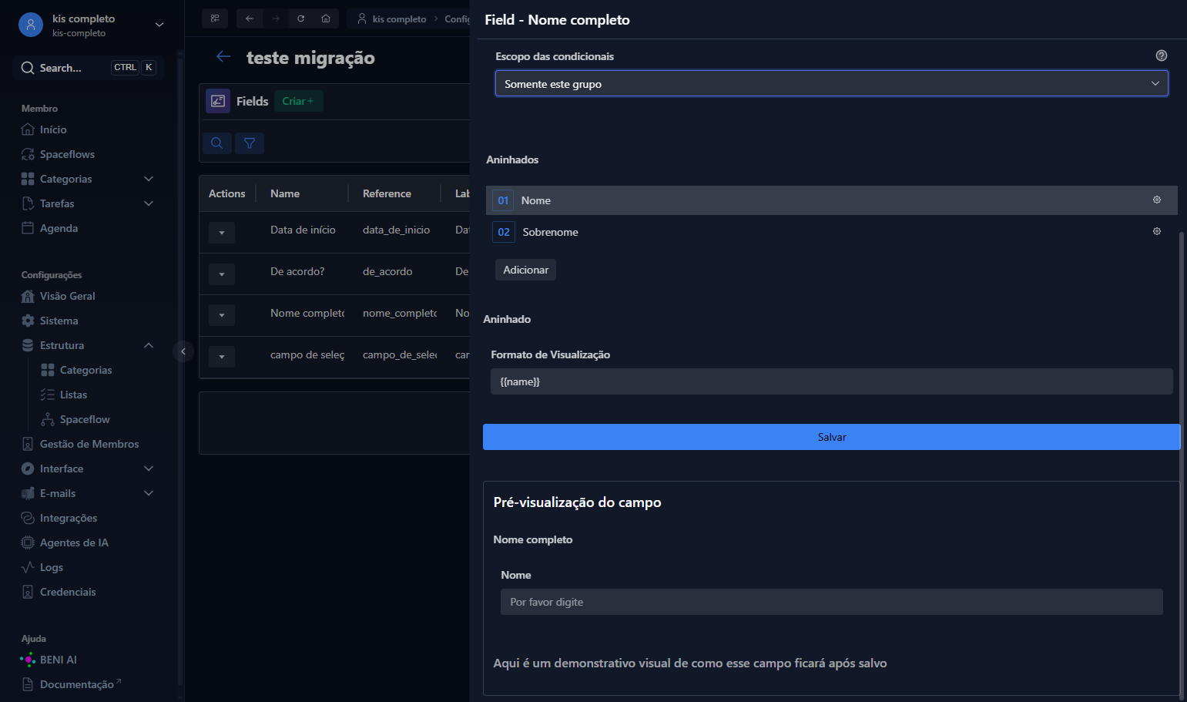Click Adicionar to add nested field
This screenshot has height=702, width=1187.
[525, 270]
